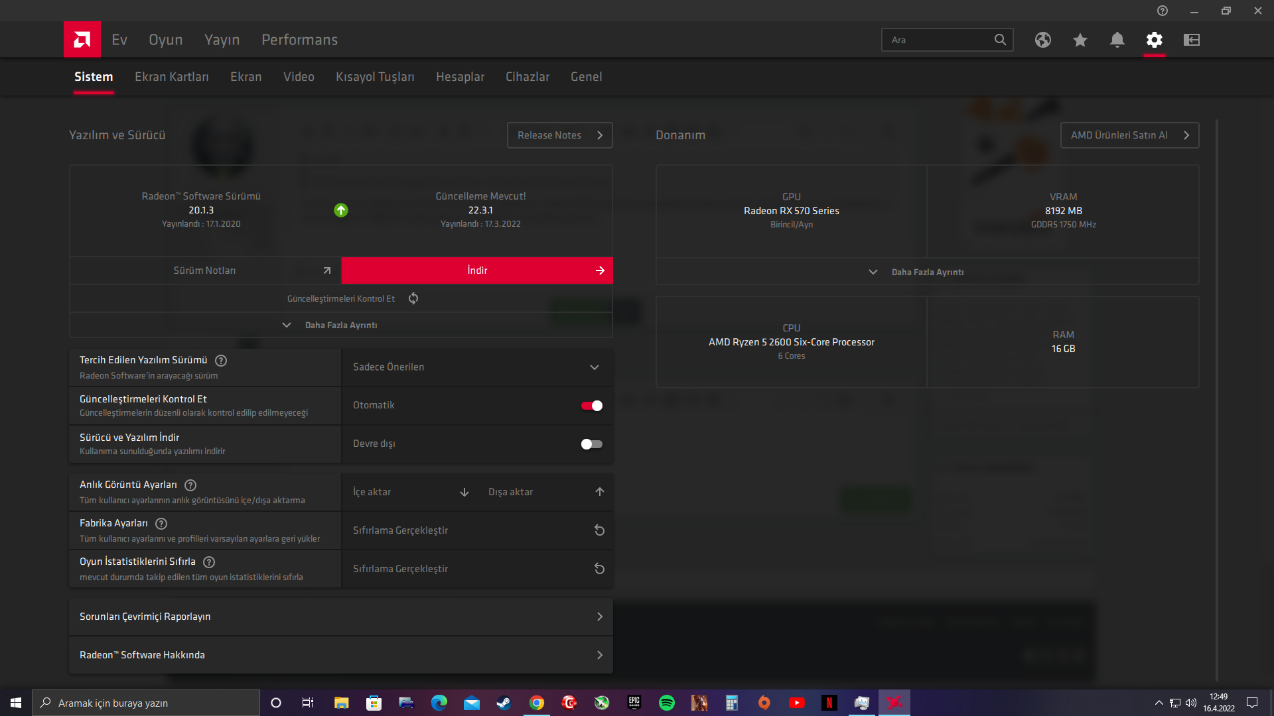
Task: Expand Sorunları Çevrimiçi Raporlayın row
Action: point(341,617)
